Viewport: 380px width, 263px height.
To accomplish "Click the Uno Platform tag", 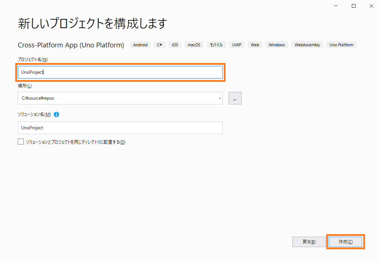I will [x=341, y=45].
